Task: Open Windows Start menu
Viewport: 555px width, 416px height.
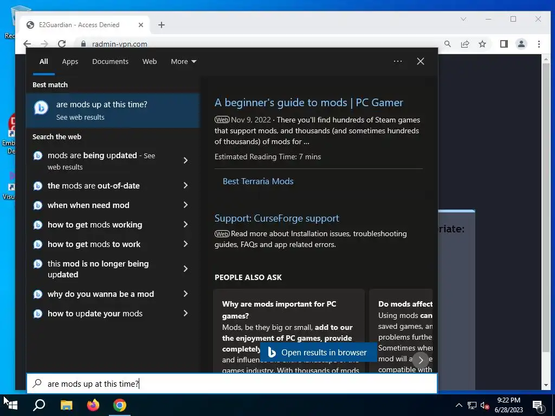Action: (x=11, y=405)
